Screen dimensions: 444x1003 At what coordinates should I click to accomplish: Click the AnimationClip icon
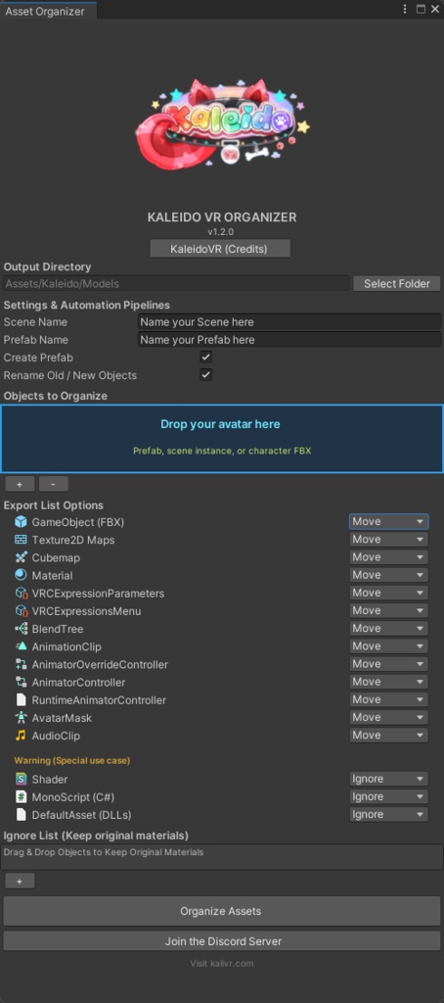click(22, 646)
